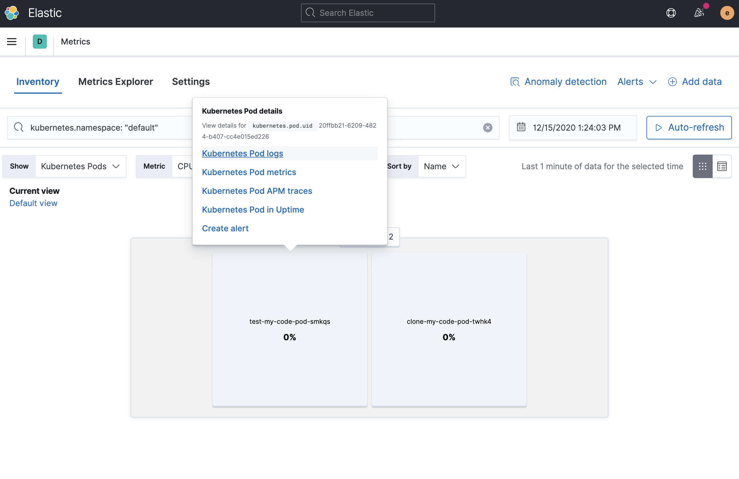Open the help menu lifebuoy icon
This screenshot has height=479, width=739.
tap(671, 13)
